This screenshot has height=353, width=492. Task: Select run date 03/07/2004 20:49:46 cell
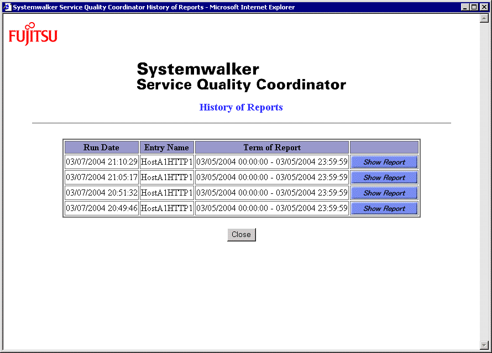101,208
